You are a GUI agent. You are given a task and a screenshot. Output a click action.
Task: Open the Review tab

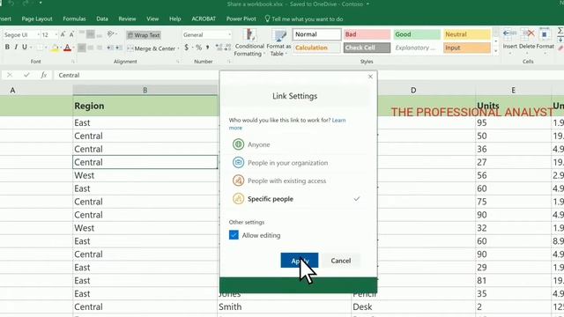(127, 18)
